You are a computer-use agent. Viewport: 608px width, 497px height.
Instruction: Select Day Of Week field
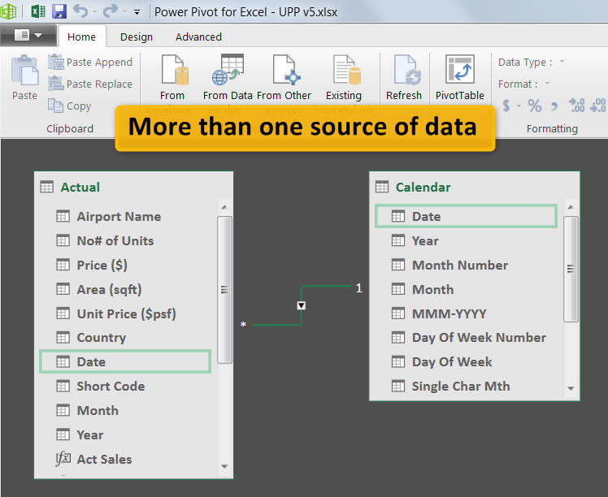point(466,362)
